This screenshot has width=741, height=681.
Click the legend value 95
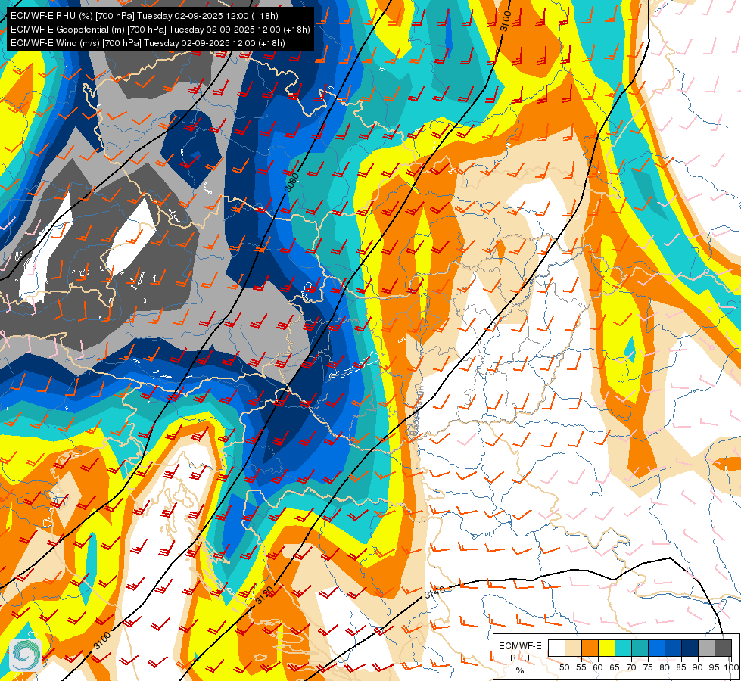click(714, 667)
